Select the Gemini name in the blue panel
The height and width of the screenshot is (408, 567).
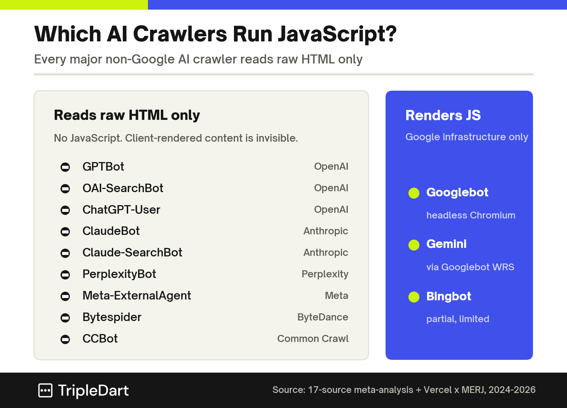click(x=447, y=244)
